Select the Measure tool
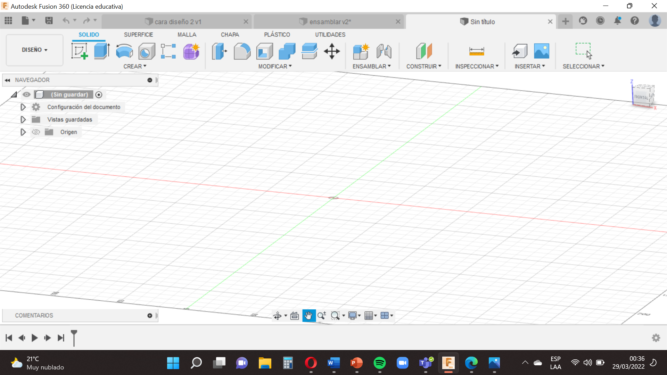Viewport: 667px width, 375px height. tap(477, 51)
